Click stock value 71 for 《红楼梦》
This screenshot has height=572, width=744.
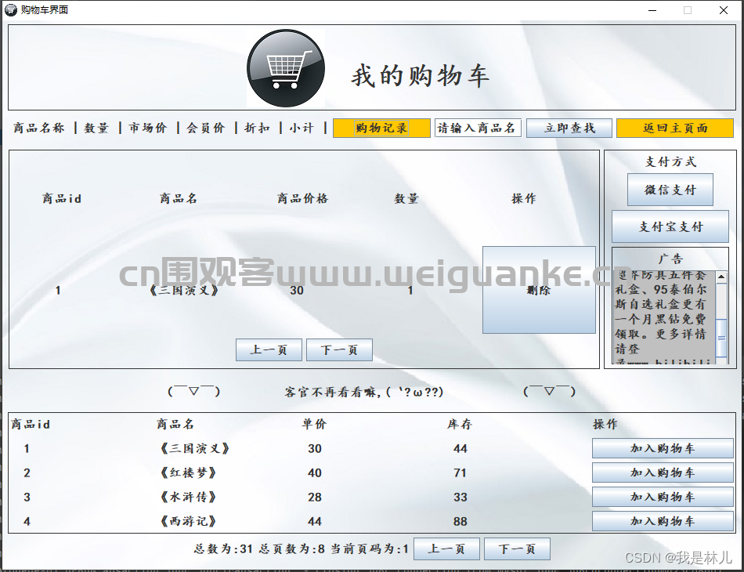coord(460,472)
